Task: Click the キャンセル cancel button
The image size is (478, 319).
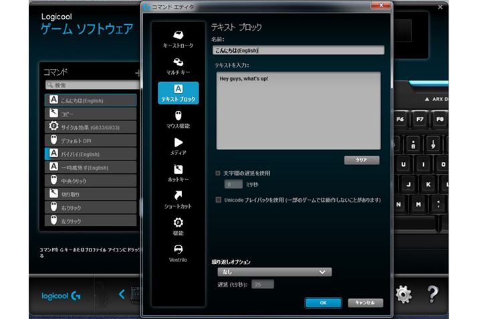Action: click(x=365, y=302)
